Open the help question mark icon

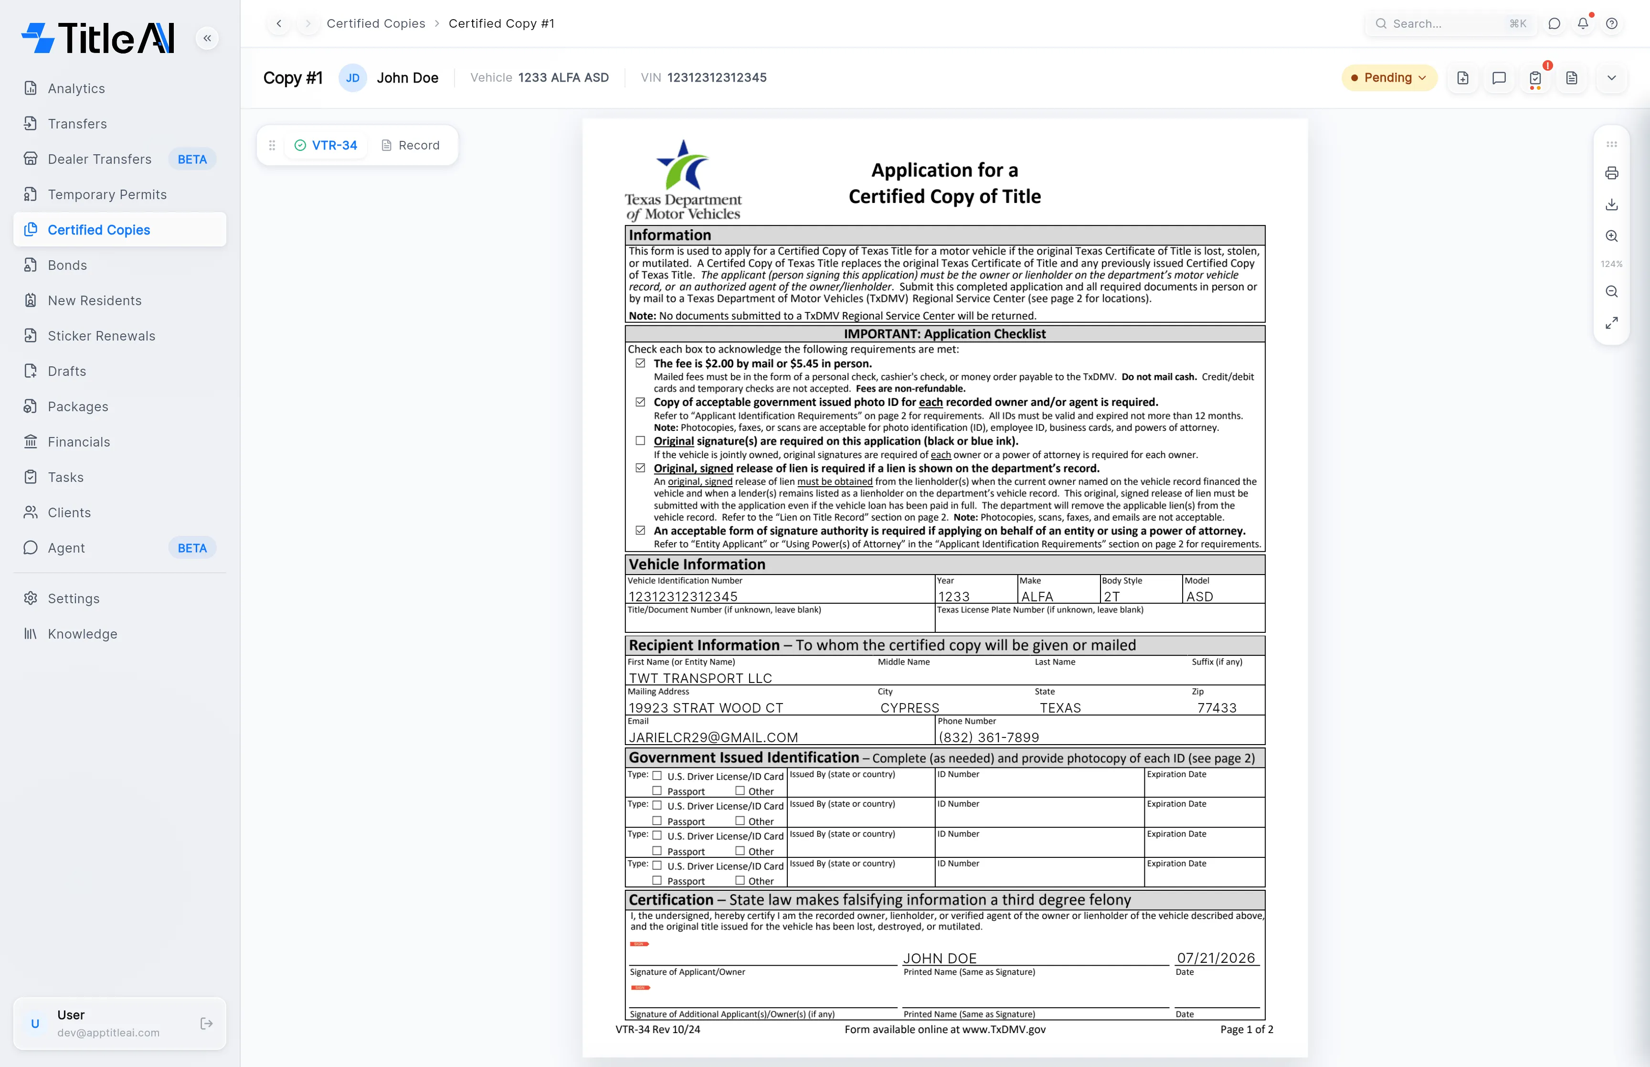coord(1612,23)
